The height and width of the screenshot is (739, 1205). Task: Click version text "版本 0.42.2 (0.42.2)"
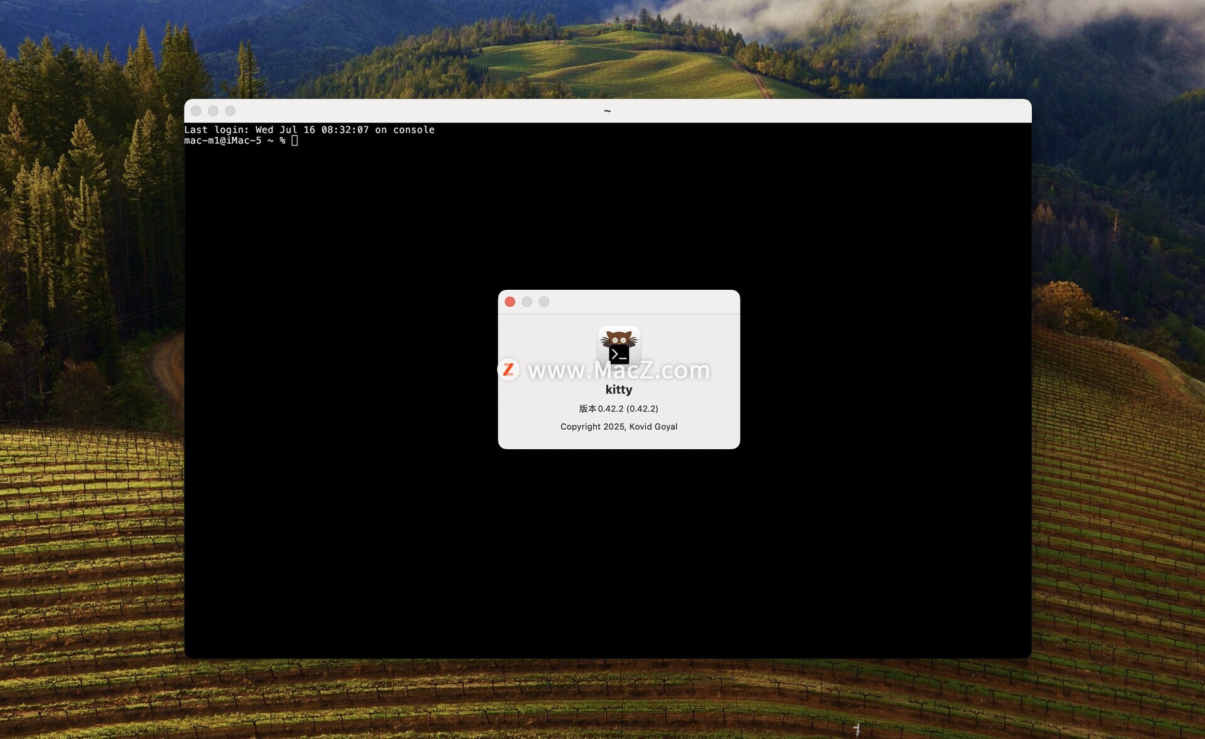pyautogui.click(x=619, y=408)
